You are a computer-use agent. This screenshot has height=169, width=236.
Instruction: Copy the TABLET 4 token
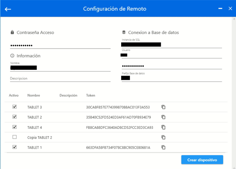point(163,127)
